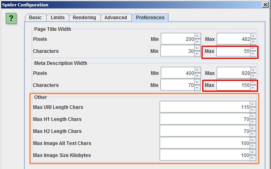Click Max Image Alt Text Chars field
271x169 pixels.
(x=205, y=143)
